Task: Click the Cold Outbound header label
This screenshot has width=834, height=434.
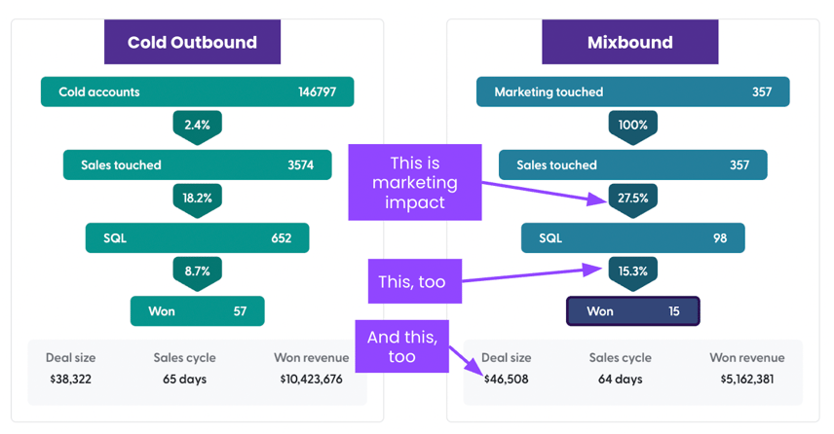Action: click(x=192, y=43)
